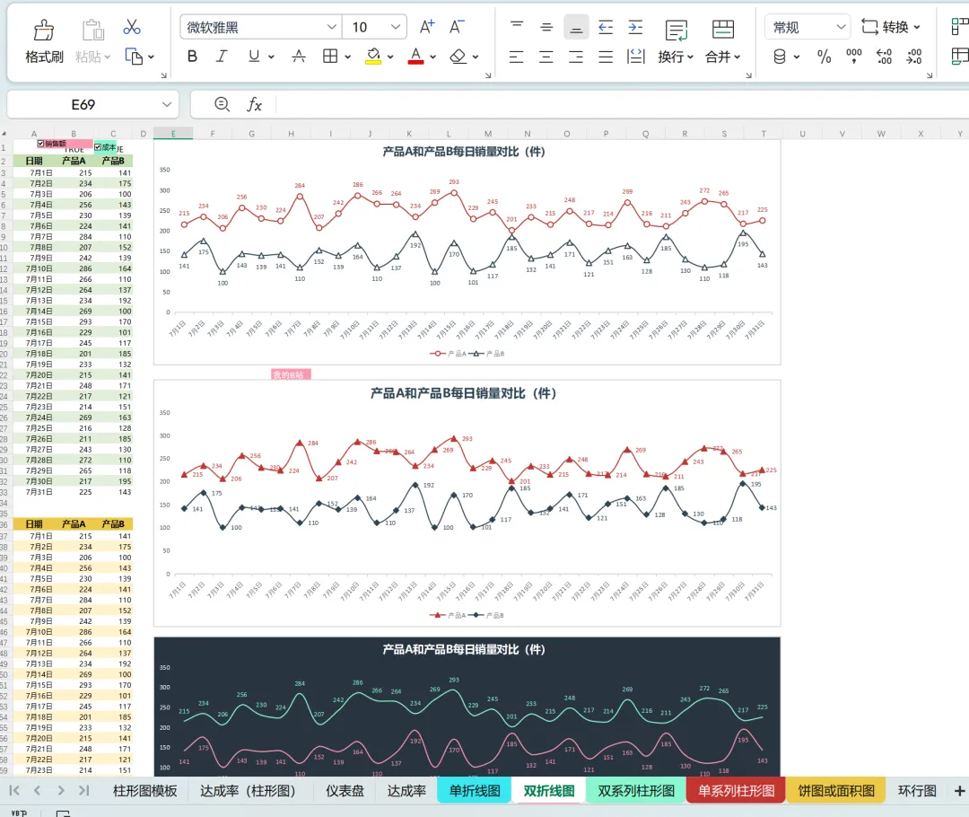
Task: Click into the formula bar input
Action: 621,104
